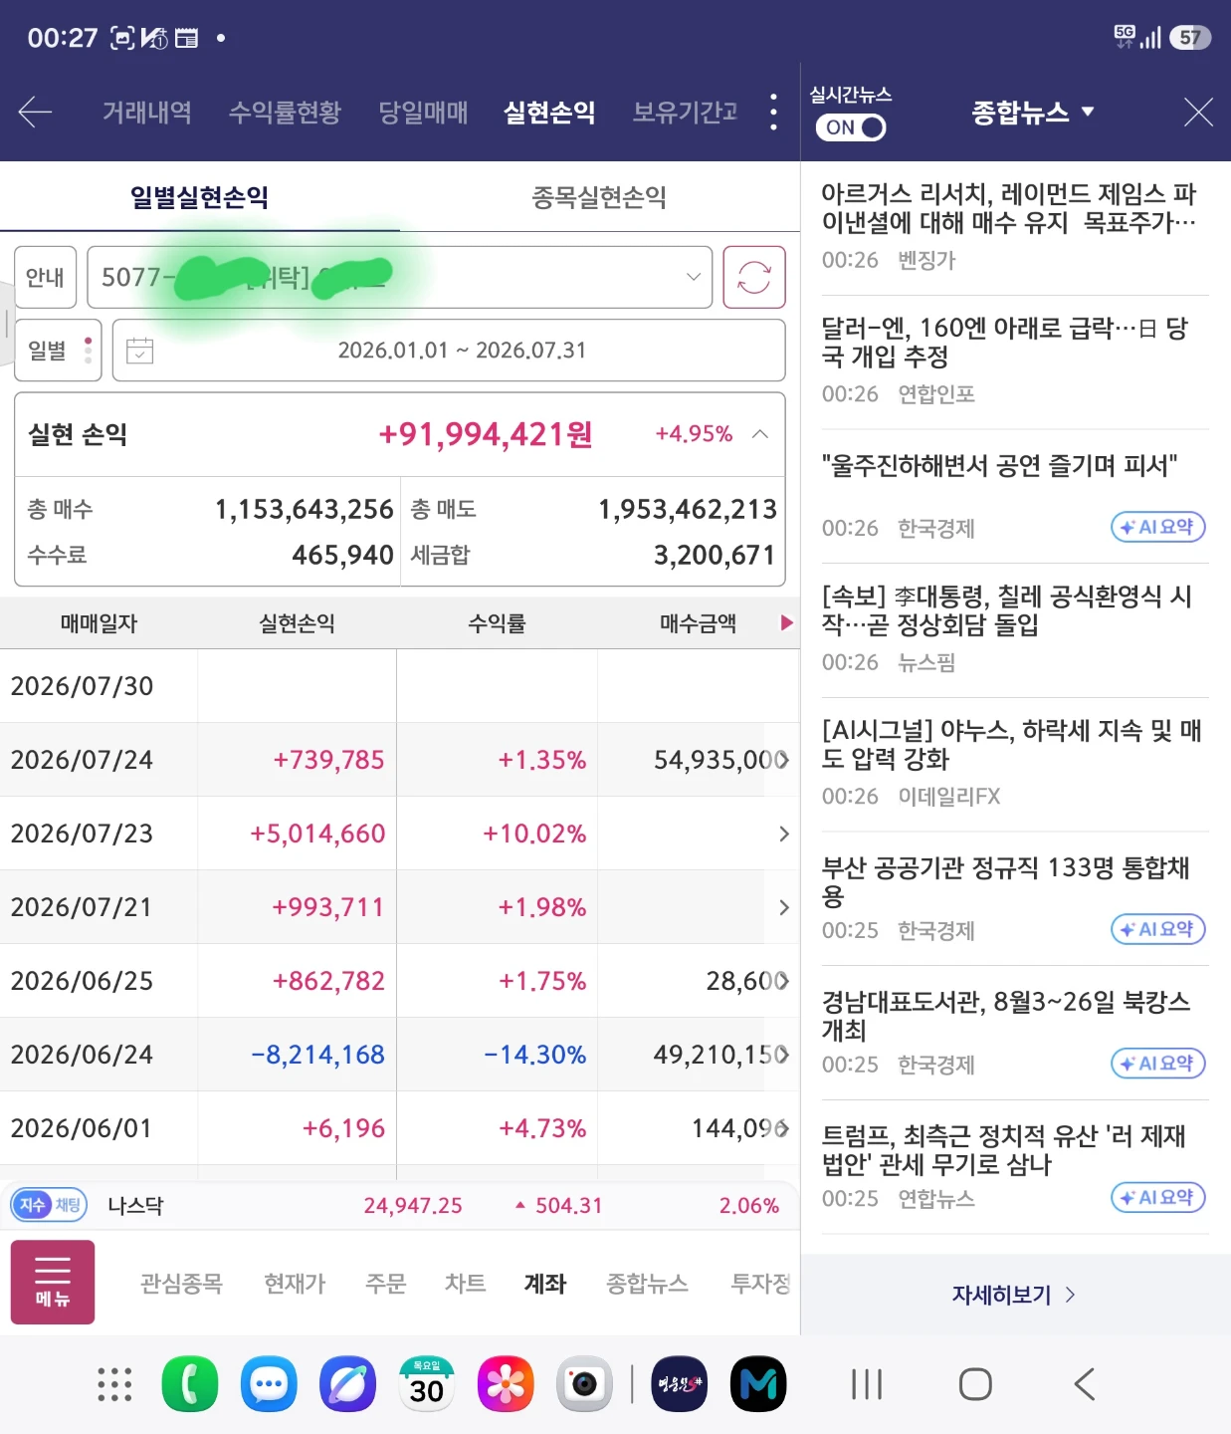Toggle the 지수 채팅 switch
The width and height of the screenshot is (1231, 1434).
(x=50, y=1205)
